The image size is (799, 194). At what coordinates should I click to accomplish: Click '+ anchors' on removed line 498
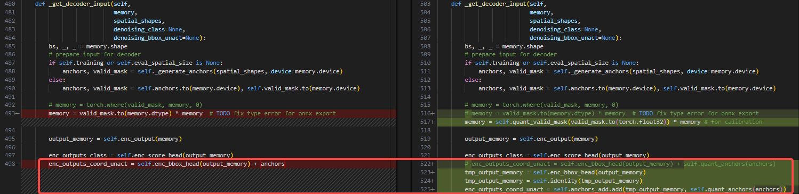269,164
